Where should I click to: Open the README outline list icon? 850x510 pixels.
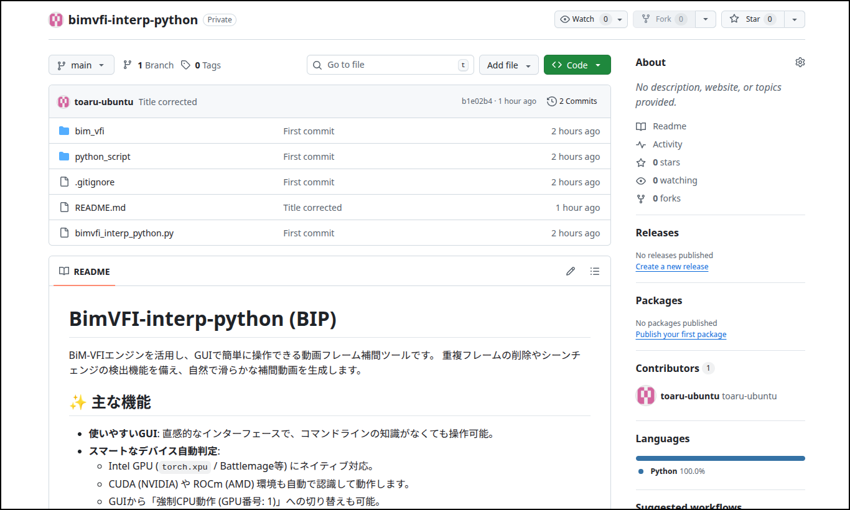pyautogui.click(x=595, y=271)
